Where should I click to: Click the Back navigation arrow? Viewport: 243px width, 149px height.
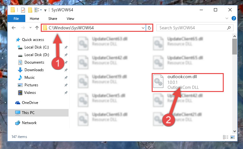14,28
